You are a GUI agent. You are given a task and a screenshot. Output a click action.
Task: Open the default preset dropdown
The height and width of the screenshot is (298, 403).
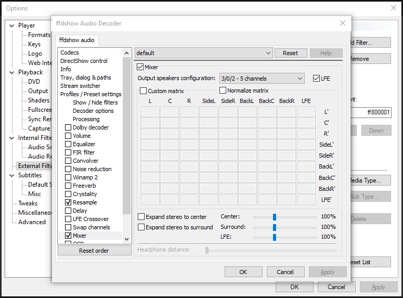203,53
